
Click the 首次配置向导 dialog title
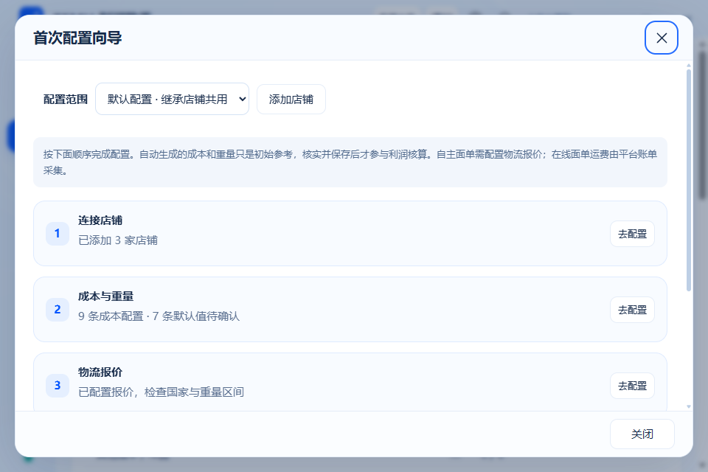coord(77,38)
